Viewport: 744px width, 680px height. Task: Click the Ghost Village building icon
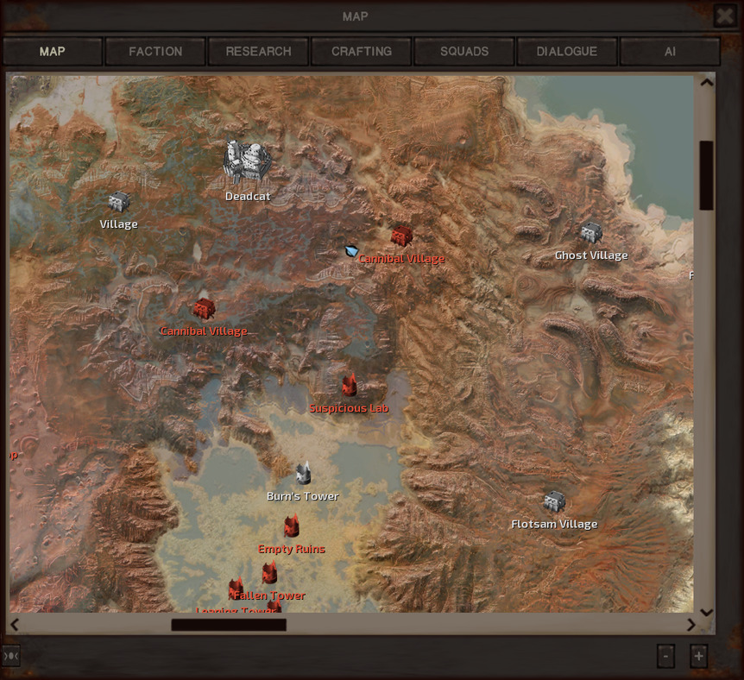tap(591, 232)
